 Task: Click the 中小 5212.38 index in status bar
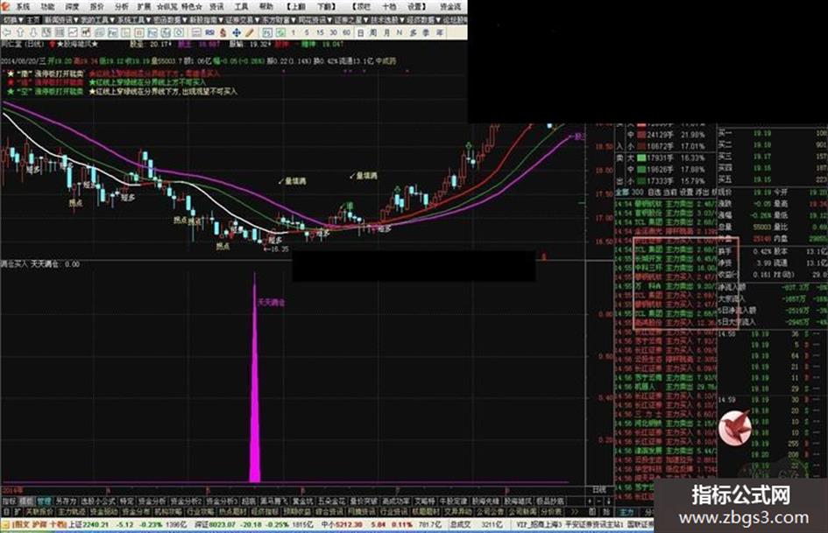pos(341,525)
